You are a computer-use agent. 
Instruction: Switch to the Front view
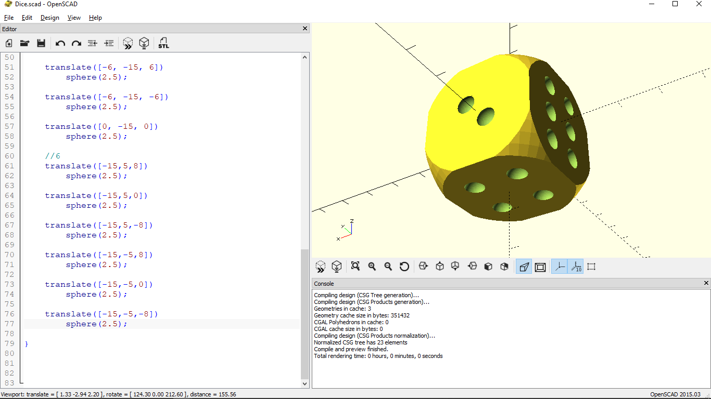pos(488,267)
